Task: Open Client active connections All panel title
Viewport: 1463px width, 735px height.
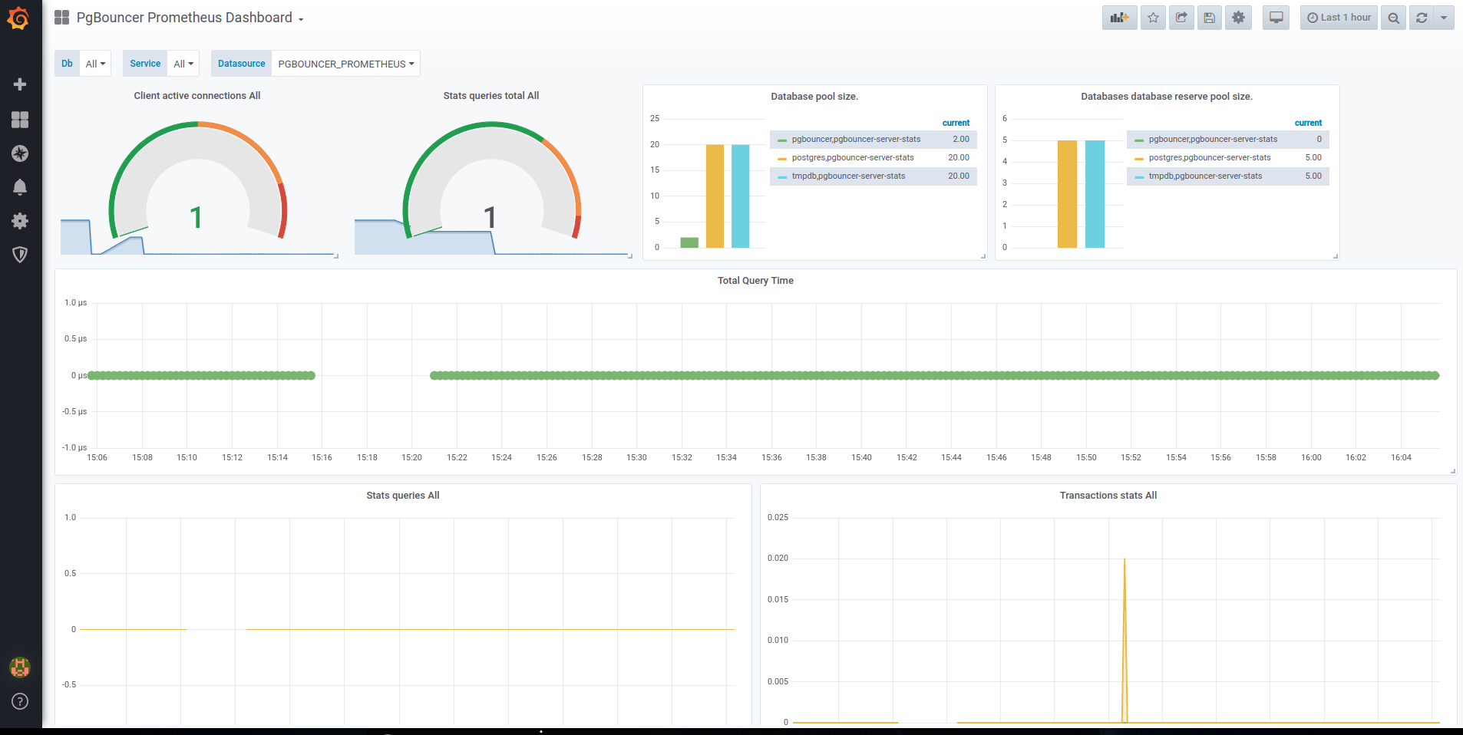Action: (x=197, y=96)
